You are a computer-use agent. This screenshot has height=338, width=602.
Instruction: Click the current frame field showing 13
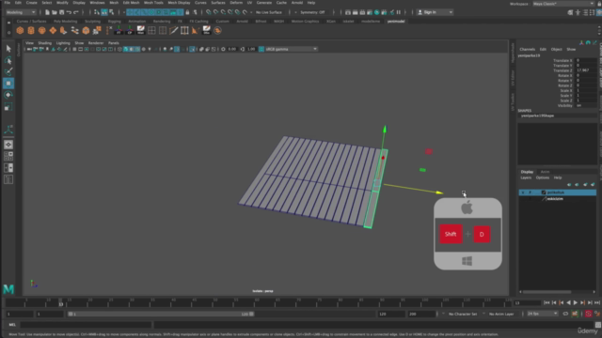coord(528,302)
